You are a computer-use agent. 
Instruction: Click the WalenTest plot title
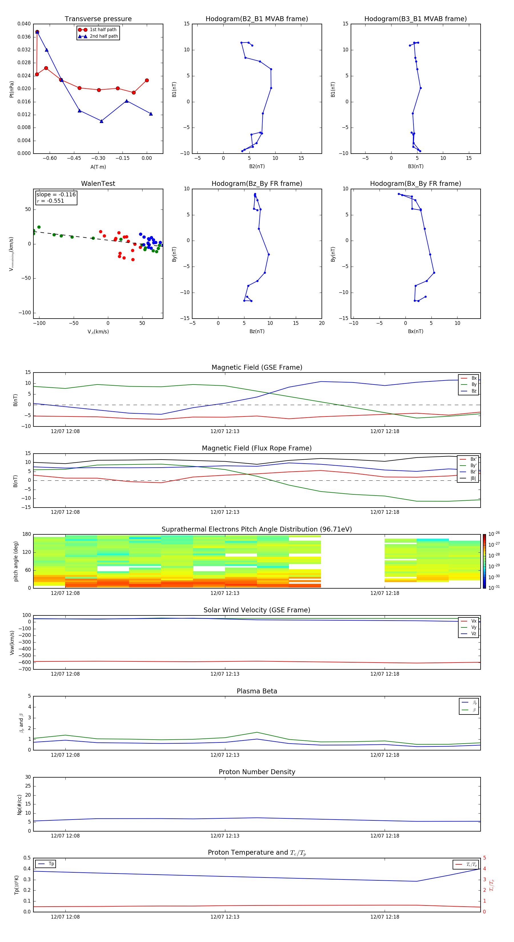coord(98,184)
